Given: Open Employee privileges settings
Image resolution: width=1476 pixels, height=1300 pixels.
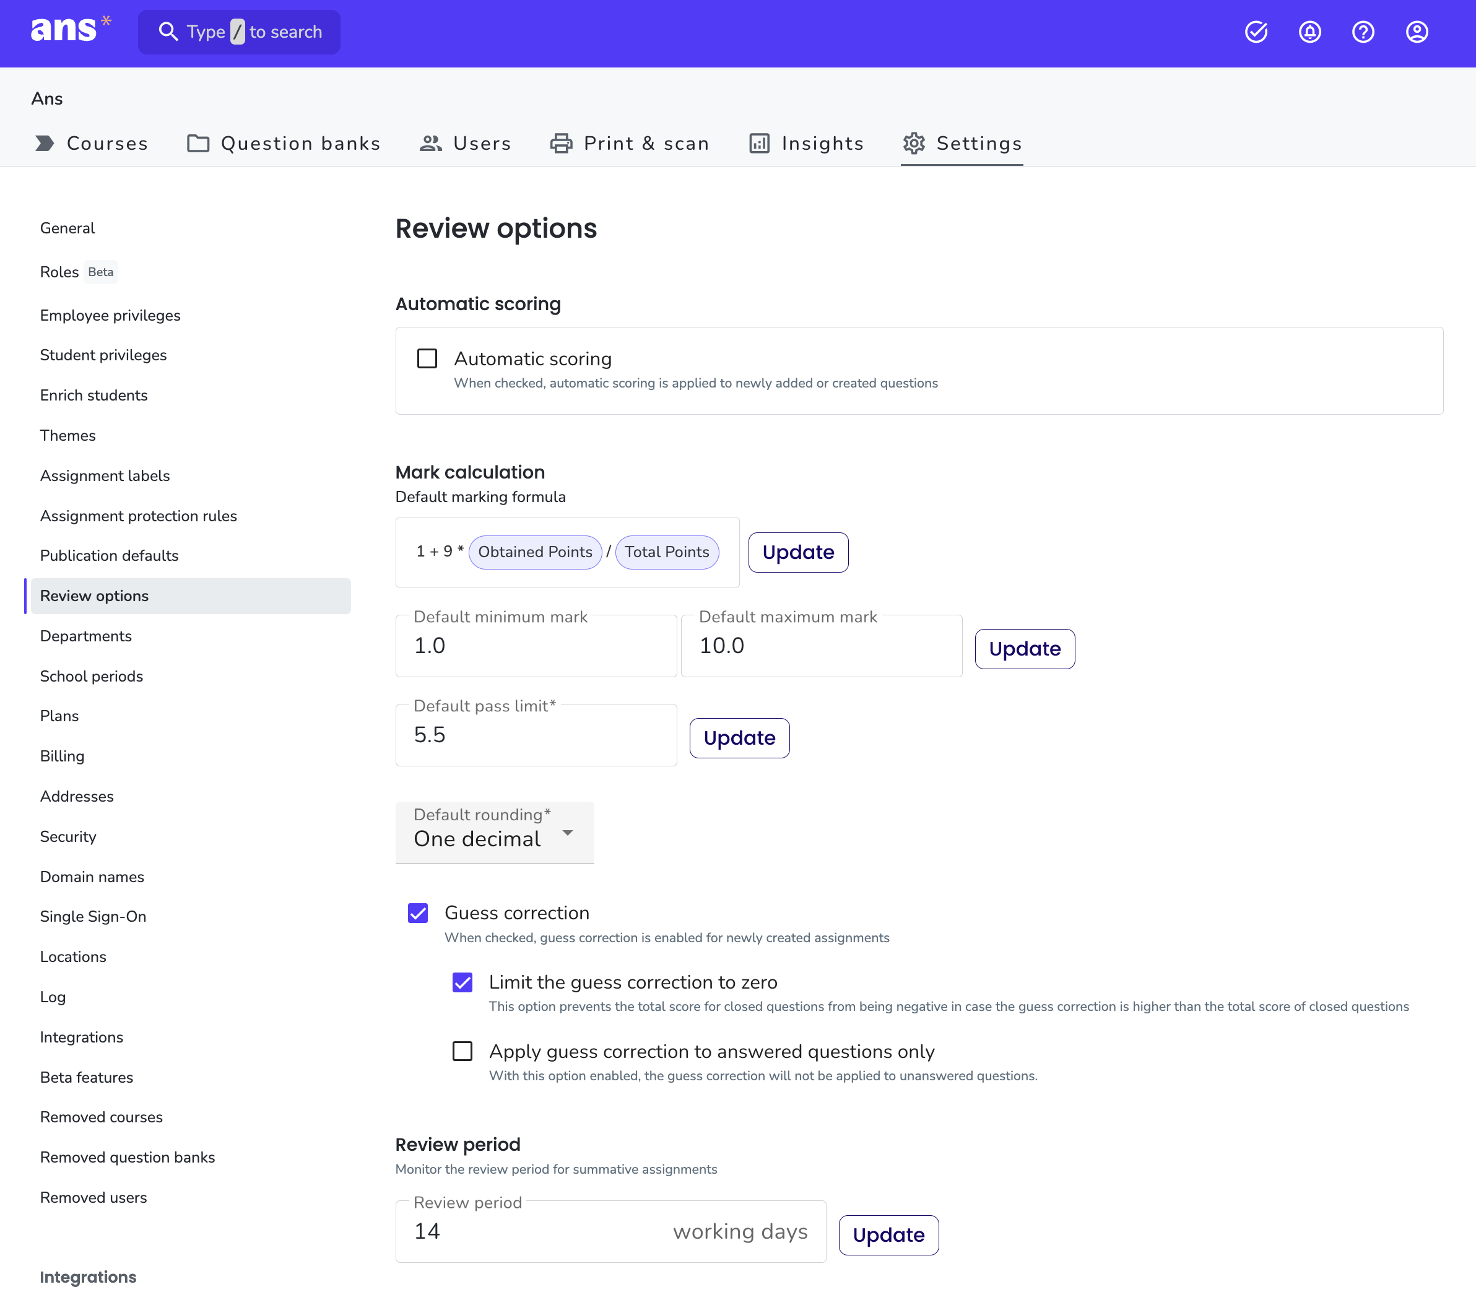Looking at the screenshot, I should [x=110, y=316].
